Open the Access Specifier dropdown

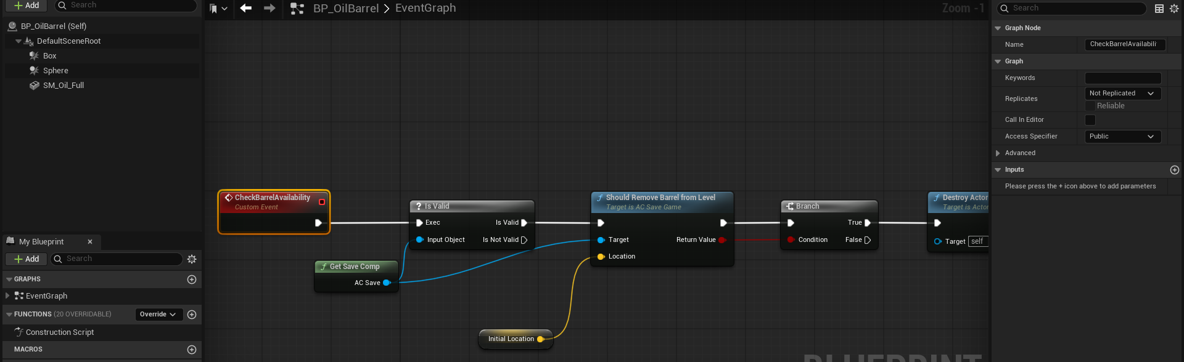click(x=1122, y=137)
